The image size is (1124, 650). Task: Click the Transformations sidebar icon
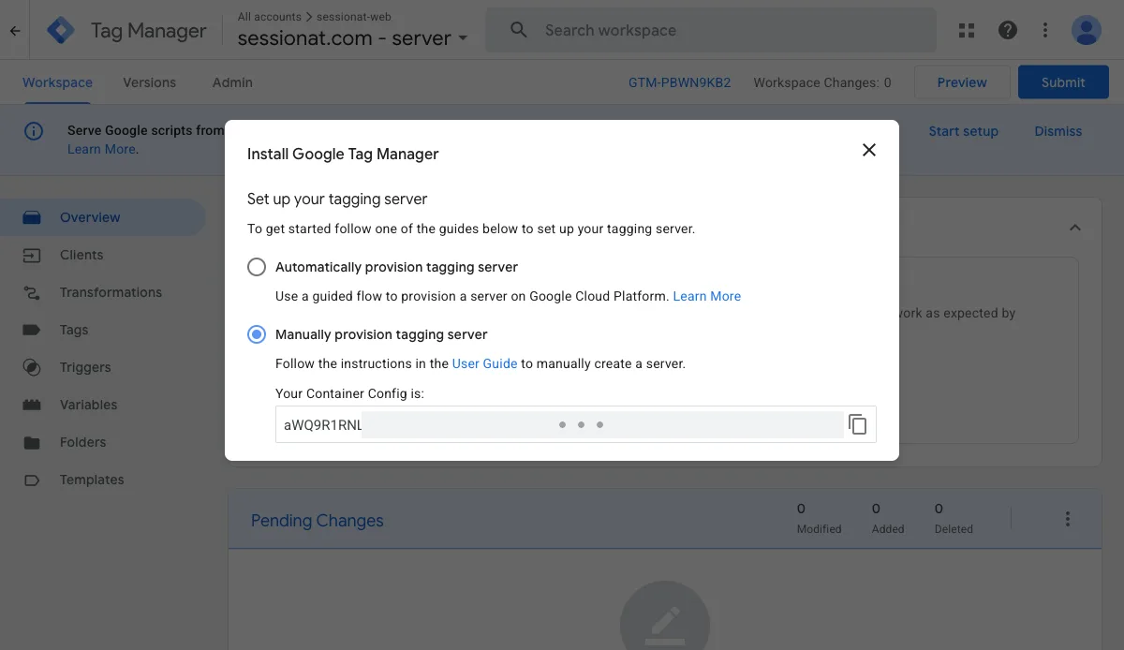coord(32,292)
